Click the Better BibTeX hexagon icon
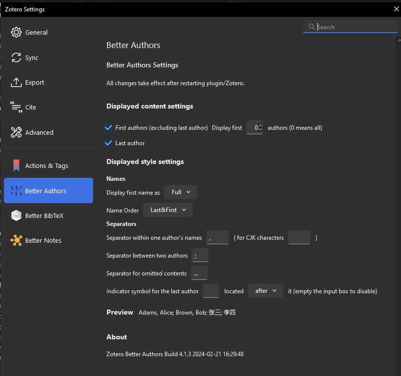Viewport: 401px width, 376px height. click(16, 215)
